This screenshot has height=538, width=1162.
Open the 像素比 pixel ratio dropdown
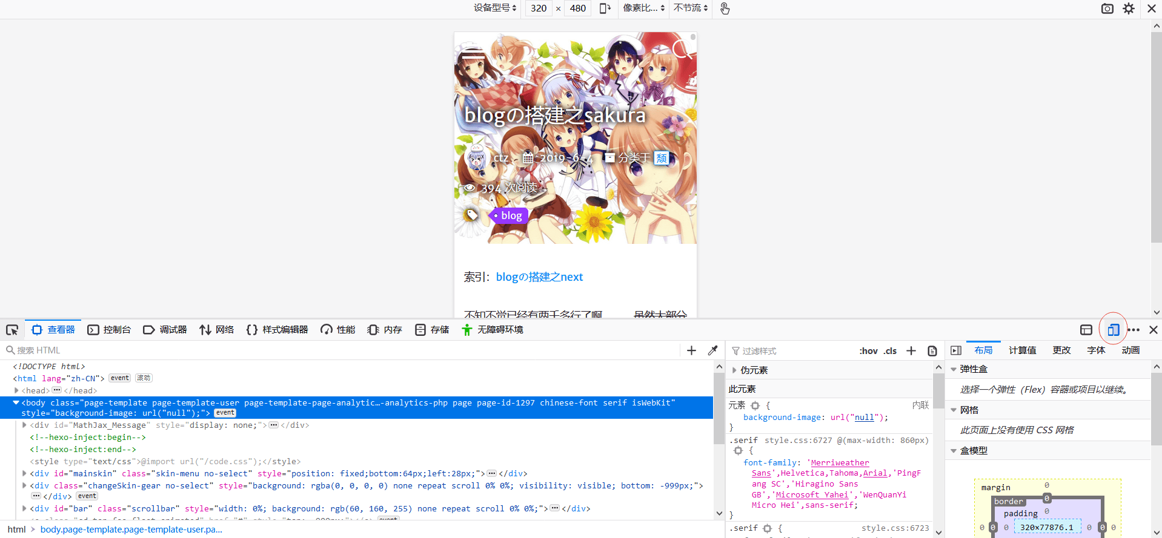(x=644, y=8)
